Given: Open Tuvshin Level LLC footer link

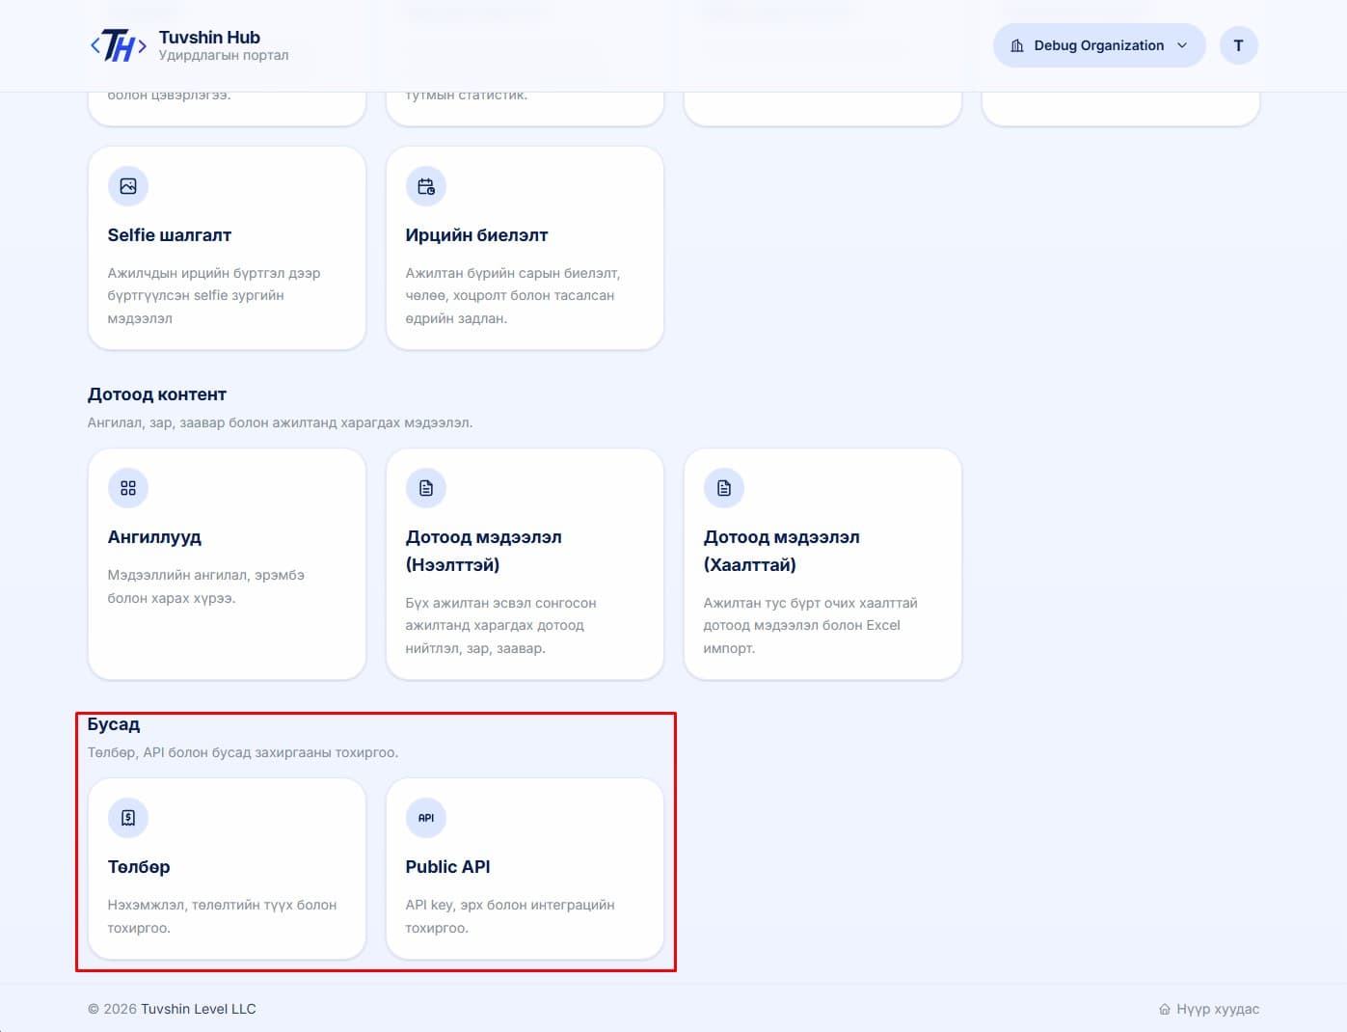Looking at the screenshot, I should tap(199, 1009).
